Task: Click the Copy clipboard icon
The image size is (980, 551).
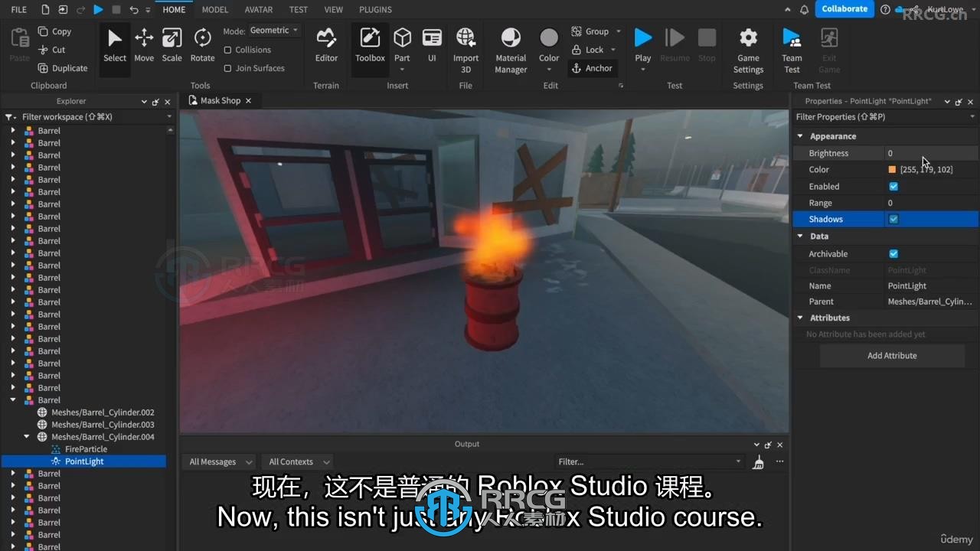Action: point(43,31)
